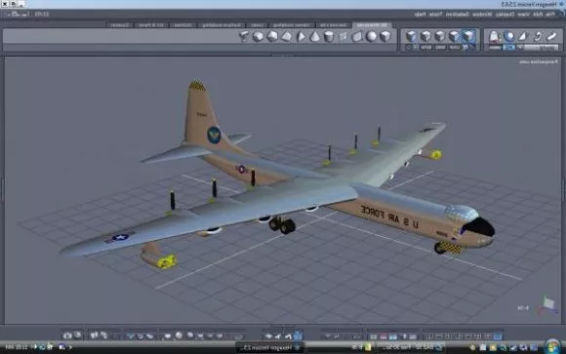Open the Display menu
The height and width of the screenshot is (354, 566).
[x=505, y=15]
